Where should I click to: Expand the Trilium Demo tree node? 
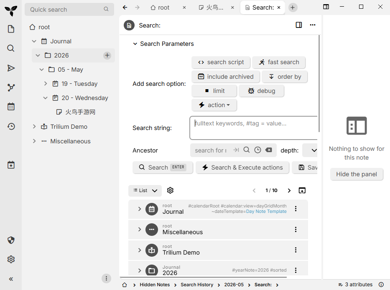pos(34,126)
